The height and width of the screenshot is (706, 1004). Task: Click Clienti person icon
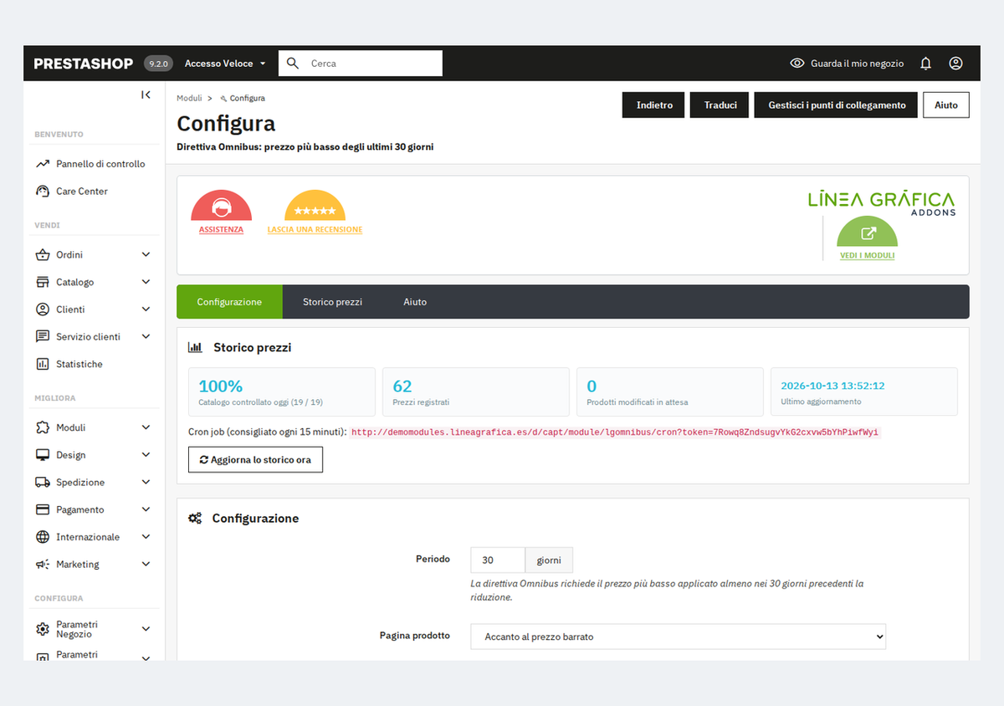(x=43, y=310)
